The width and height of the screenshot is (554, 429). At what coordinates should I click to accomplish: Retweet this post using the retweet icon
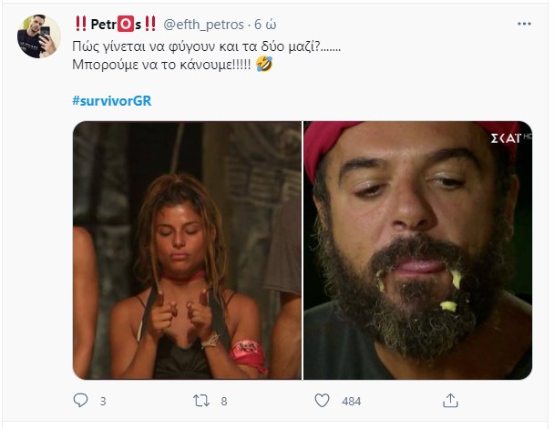coord(201,401)
